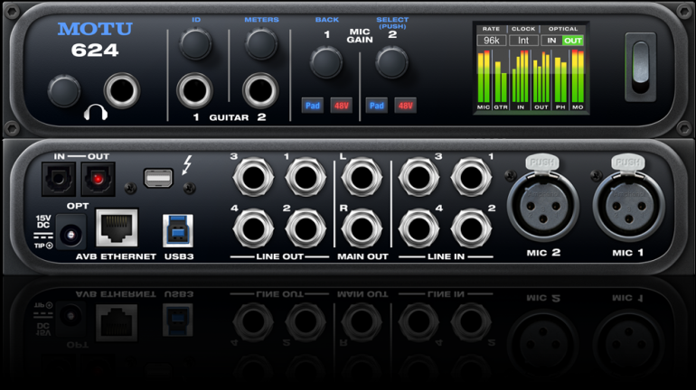696x390 pixels.
Task: Click the Guitar 1 input jack
Action: coord(194,90)
